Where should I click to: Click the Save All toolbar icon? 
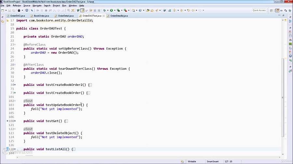14,10
